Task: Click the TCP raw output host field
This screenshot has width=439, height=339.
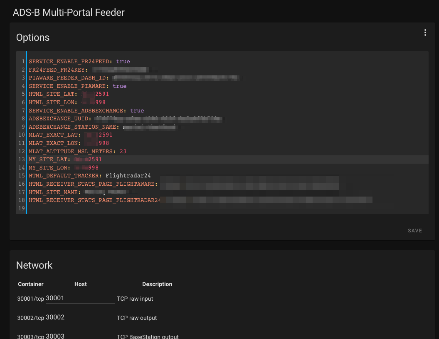Action: point(80,317)
